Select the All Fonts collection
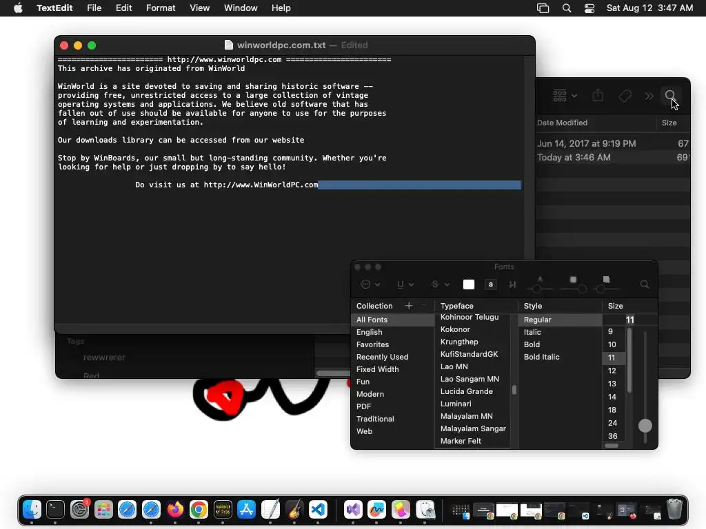706x529 pixels. (x=392, y=320)
